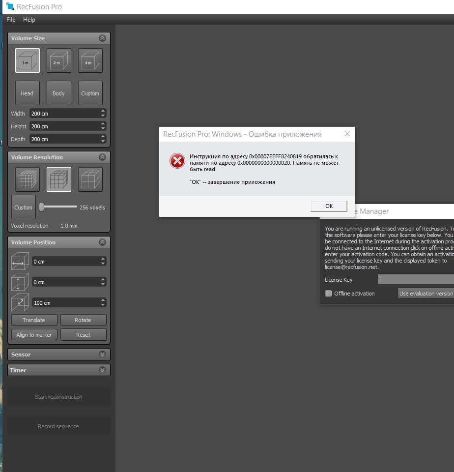Click the RecFusion Pro title bar icon
This screenshot has width=454, height=472.
coord(10,6)
